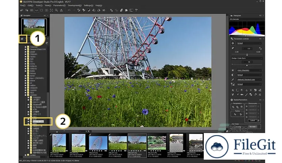
Task: Click the Undo arrow in toolbar
Action: click(69, 10)
